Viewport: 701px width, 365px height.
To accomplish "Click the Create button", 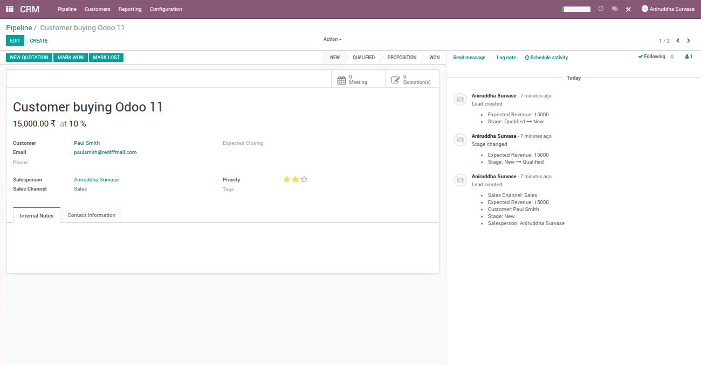I will point(39,41).
